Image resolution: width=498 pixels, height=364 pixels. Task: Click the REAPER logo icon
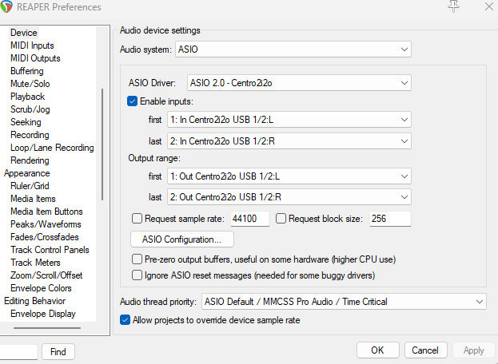tap(6, 6)
